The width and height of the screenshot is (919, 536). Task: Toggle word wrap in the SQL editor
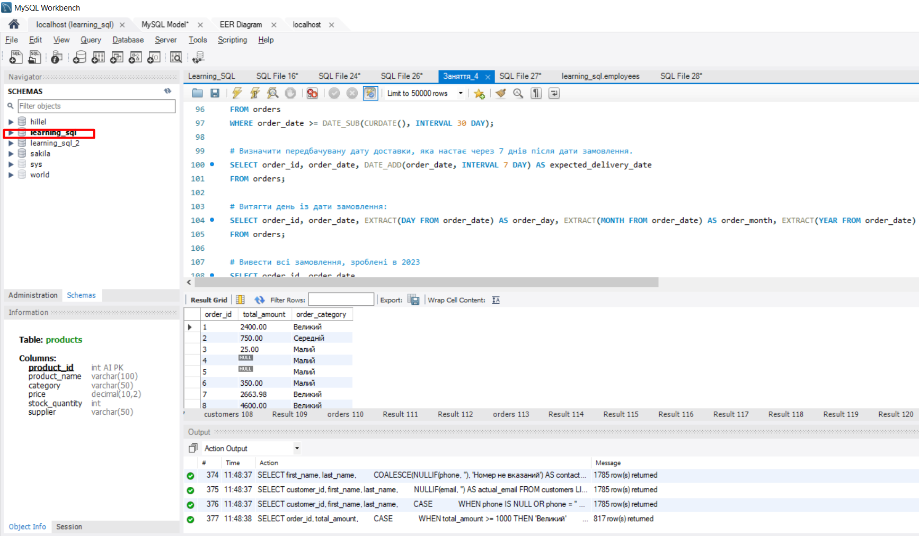click(x=554, y=93)
